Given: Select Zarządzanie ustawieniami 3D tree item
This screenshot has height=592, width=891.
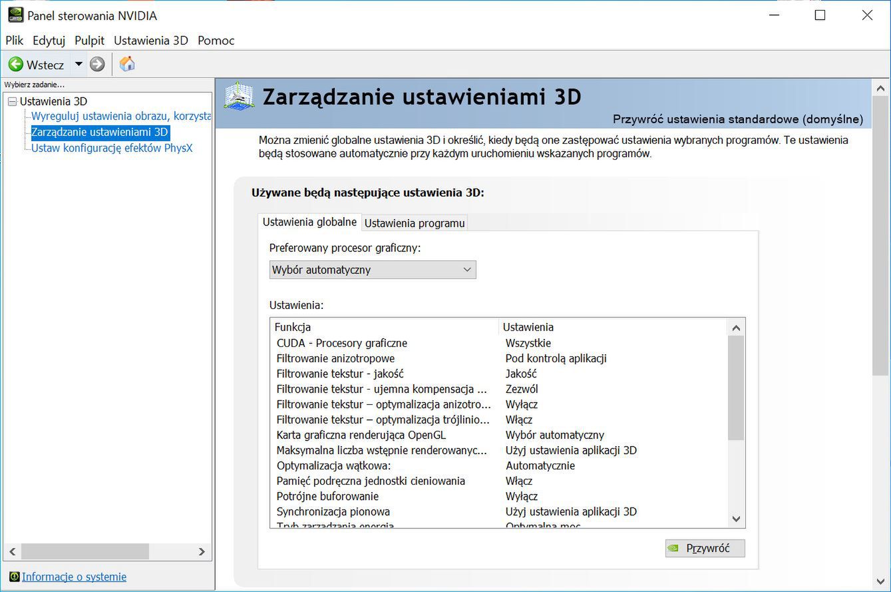Looking at the screenshot, I should click(x=100, y=132).
